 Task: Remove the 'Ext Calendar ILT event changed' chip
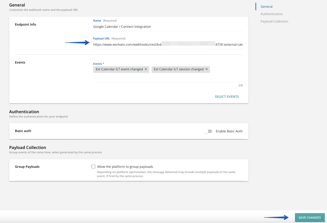[146, 69]
